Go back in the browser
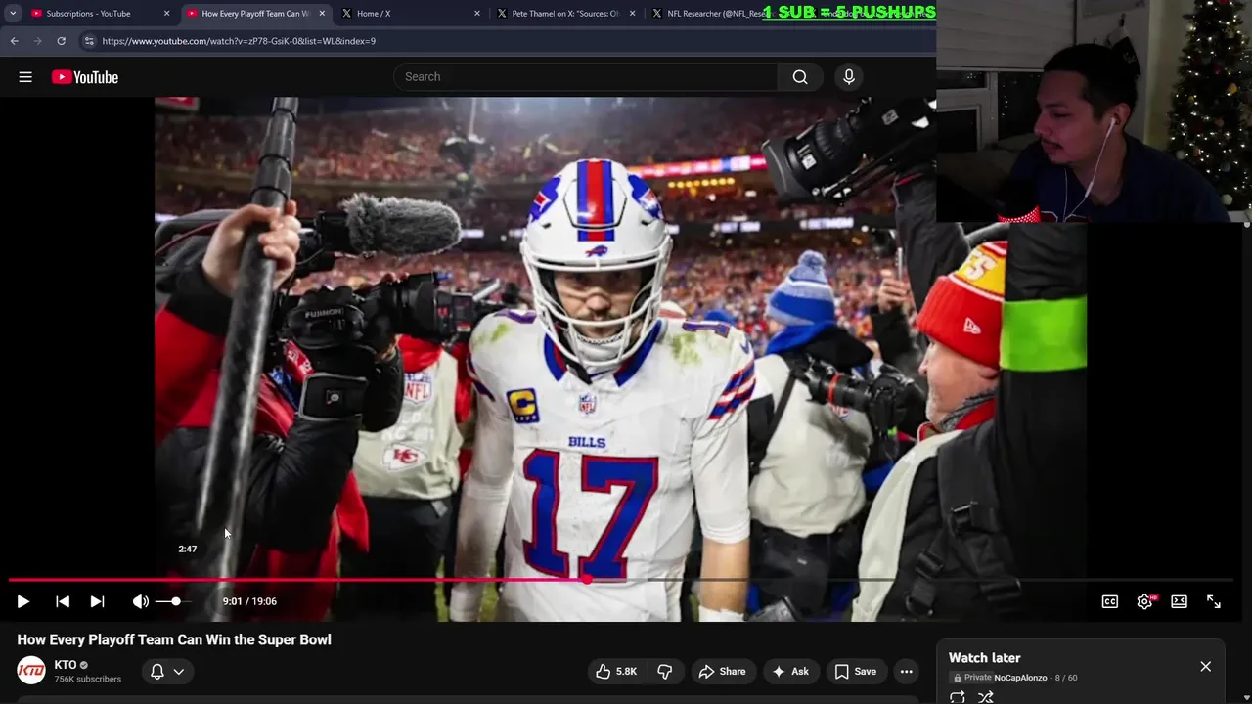The width and height of the screenshot is (1252, 704). [x=14, y=41]
